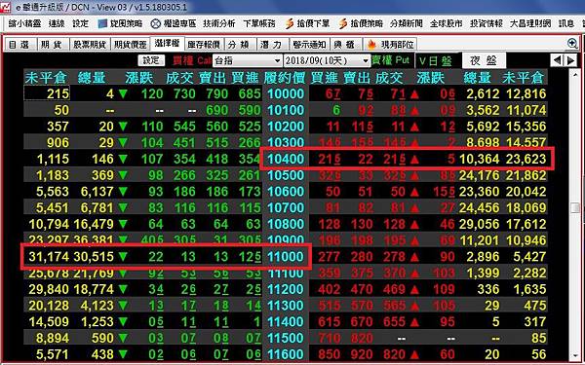585x365 pixels.
Task: Launch 搶價策略 via its lightning icon
Action: click(x=343, y=23)
